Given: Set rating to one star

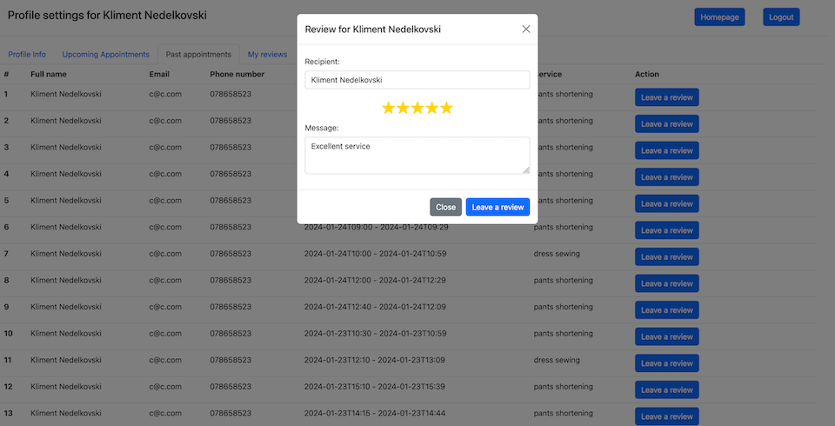Looking at the screenshot, I should pos(389,108).
